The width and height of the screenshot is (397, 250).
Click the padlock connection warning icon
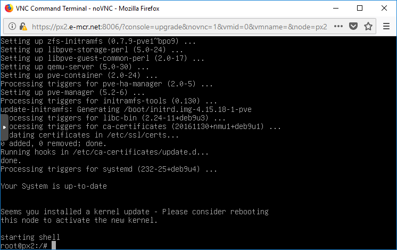(x=23, y=26)
